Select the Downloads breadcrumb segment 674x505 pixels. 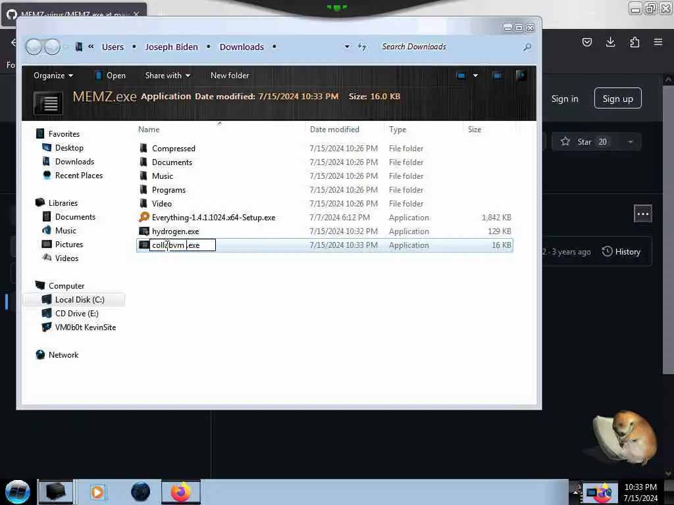pyautogui.click(x=242, y=47)
